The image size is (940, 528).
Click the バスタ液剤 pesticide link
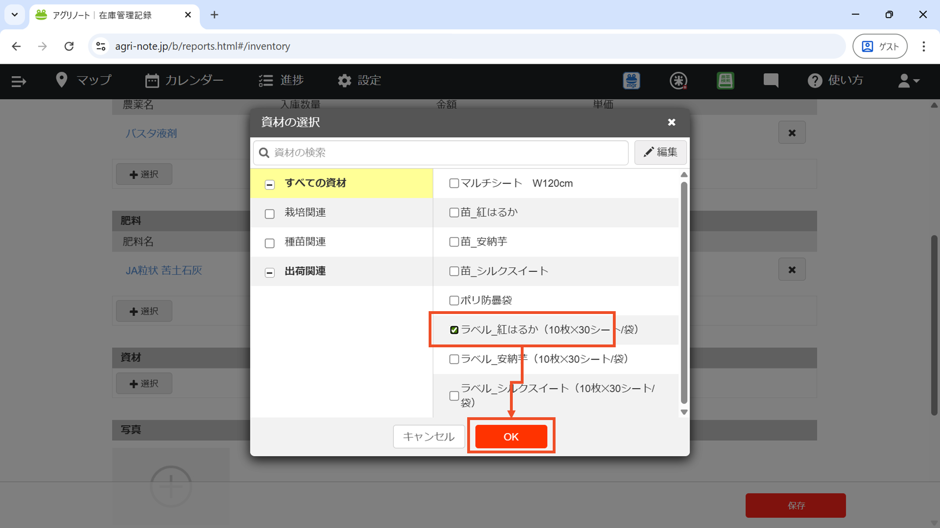point(151,133)
